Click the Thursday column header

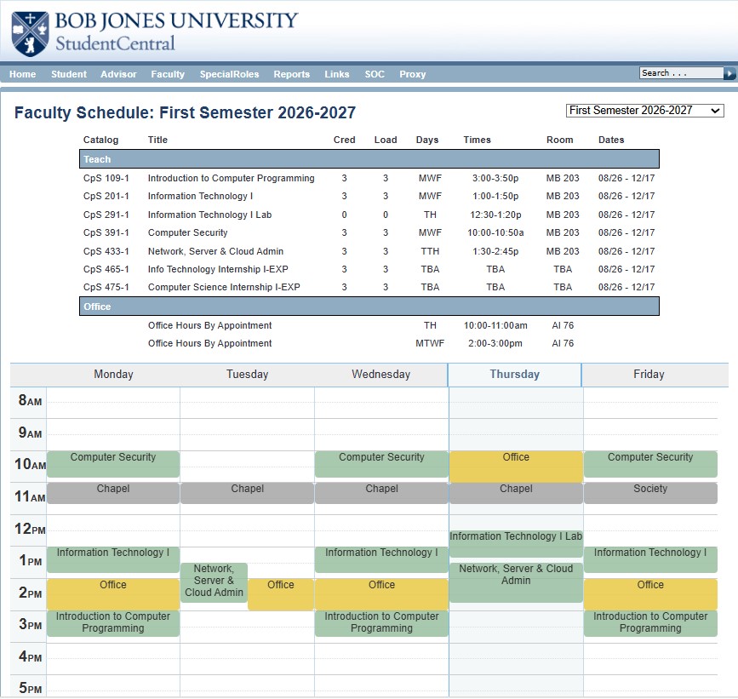click(514, 375)
